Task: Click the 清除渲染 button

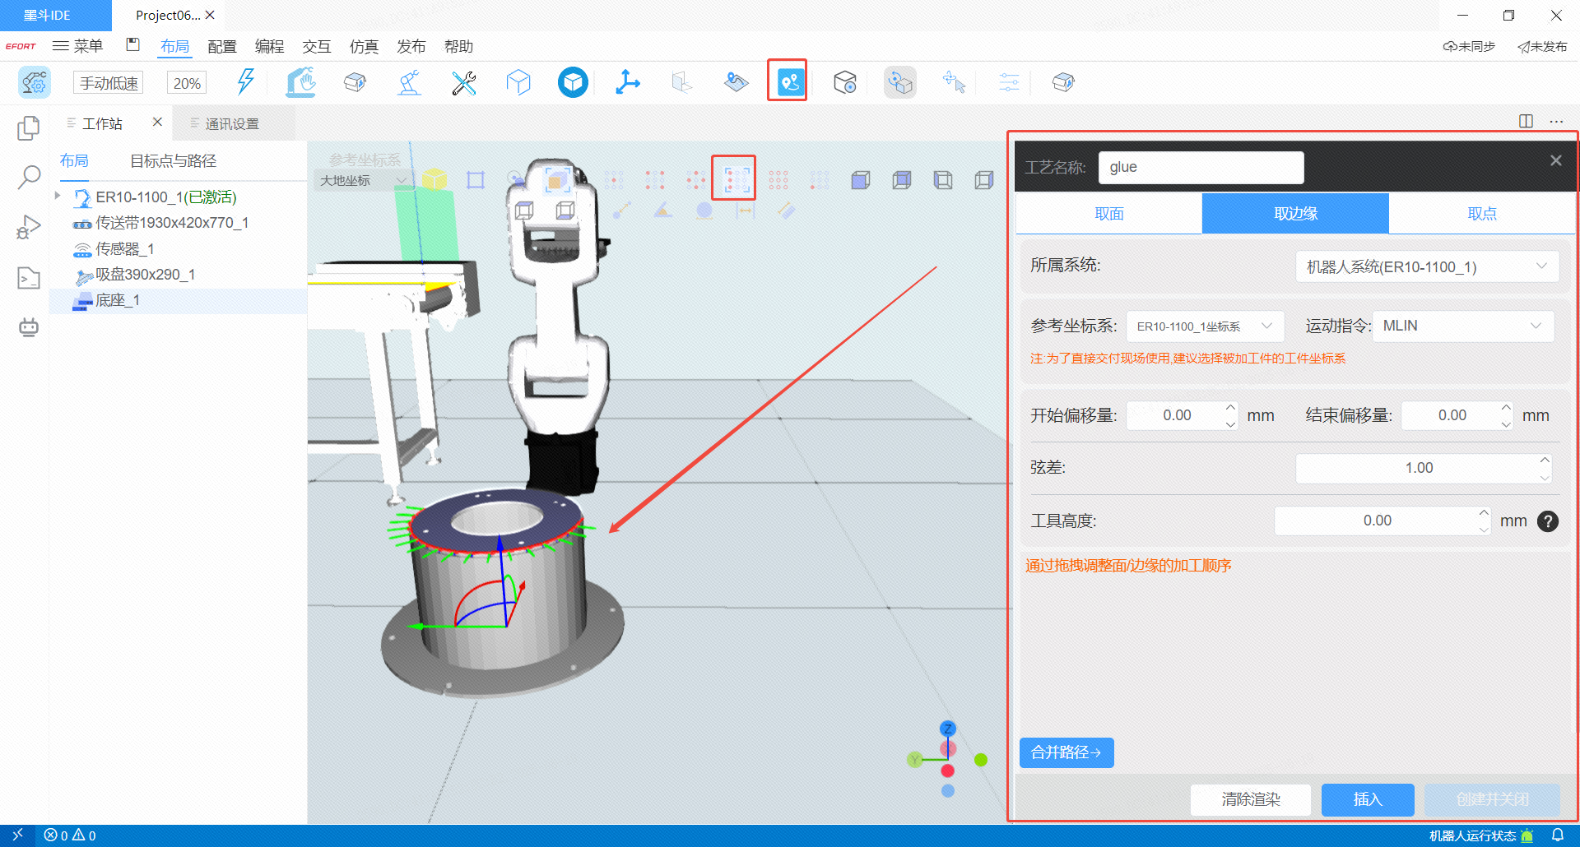Action: click(1251, 798)
